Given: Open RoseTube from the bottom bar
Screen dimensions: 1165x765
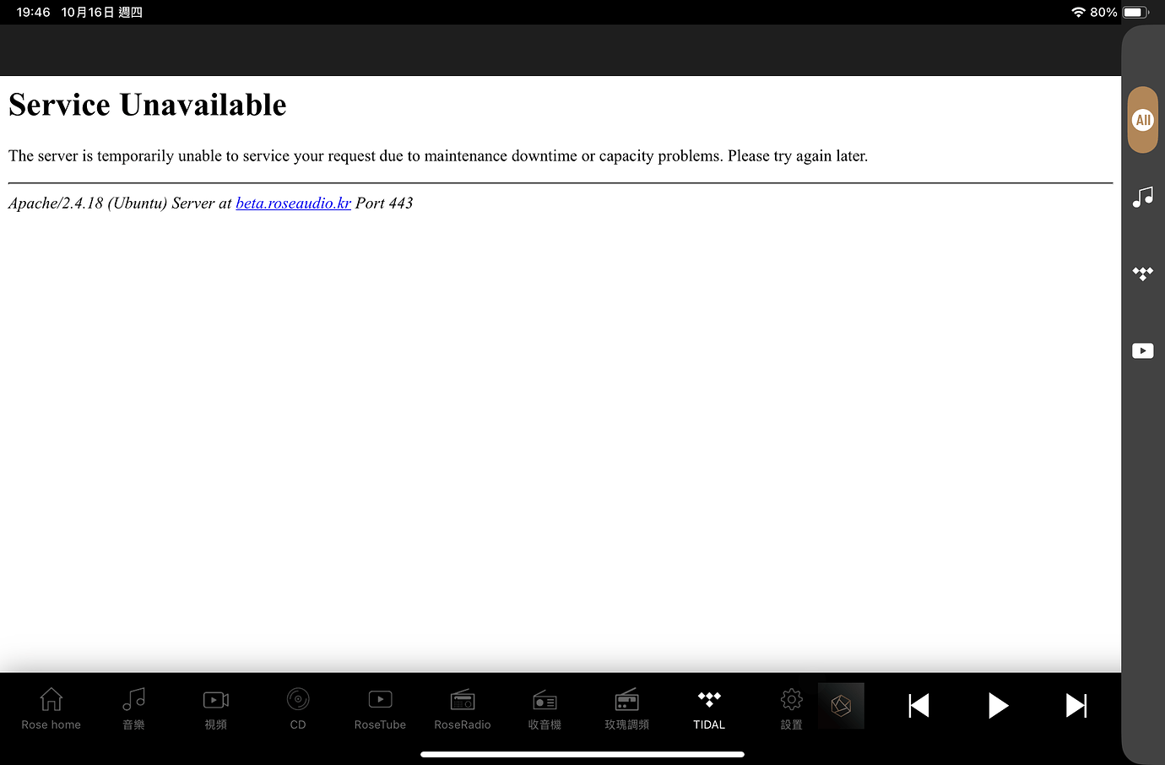Looking at the screenshot, I should (x=380, y=708).
